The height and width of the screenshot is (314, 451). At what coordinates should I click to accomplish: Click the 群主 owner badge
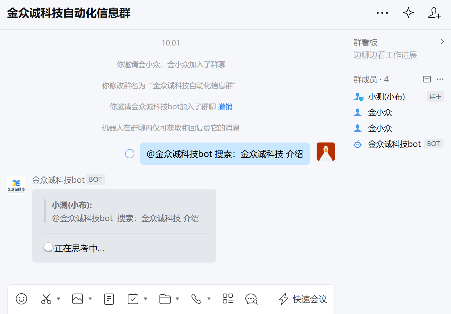435,96
